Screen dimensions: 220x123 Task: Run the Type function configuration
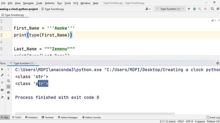[189, 9]
